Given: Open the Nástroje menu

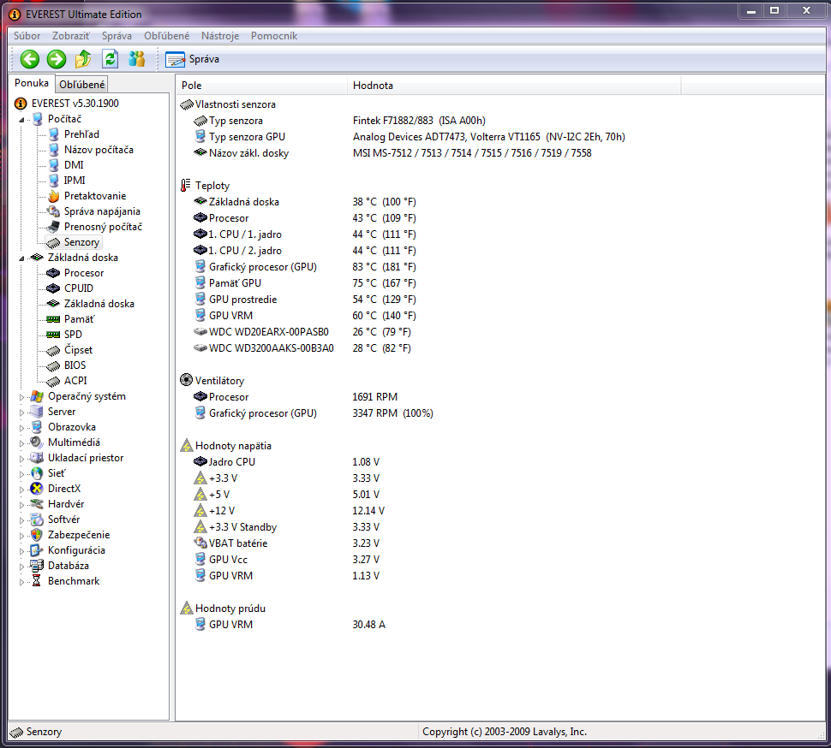Looking at the screenshot, I should click(x=220, y=36).
